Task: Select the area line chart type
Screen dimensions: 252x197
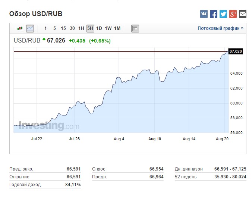Action: coord(30,28)
